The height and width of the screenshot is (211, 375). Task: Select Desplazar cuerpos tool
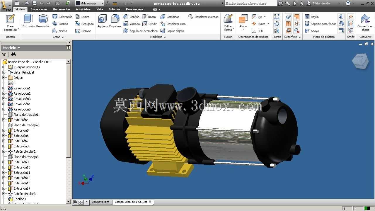click(x=203, y=17)
